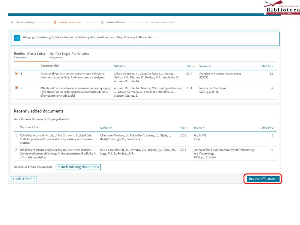The height and width of the screenshot is (225, 300).
Task: Click year 2014 in first row
Action: tap(189, 74)
